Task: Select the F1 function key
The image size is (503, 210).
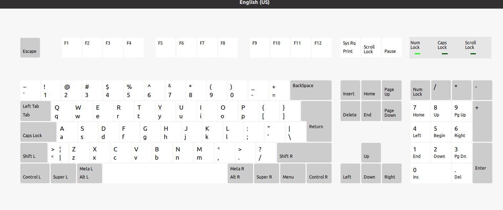Action: (x=71, y=47)
